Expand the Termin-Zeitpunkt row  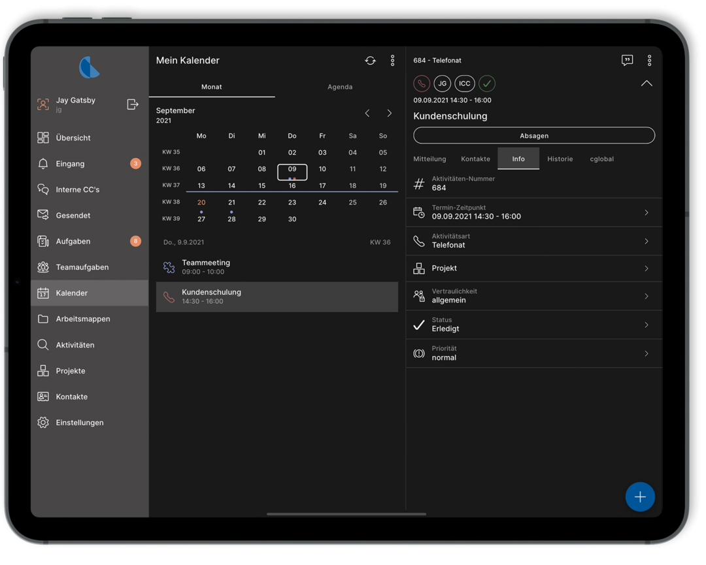(533, 212)
